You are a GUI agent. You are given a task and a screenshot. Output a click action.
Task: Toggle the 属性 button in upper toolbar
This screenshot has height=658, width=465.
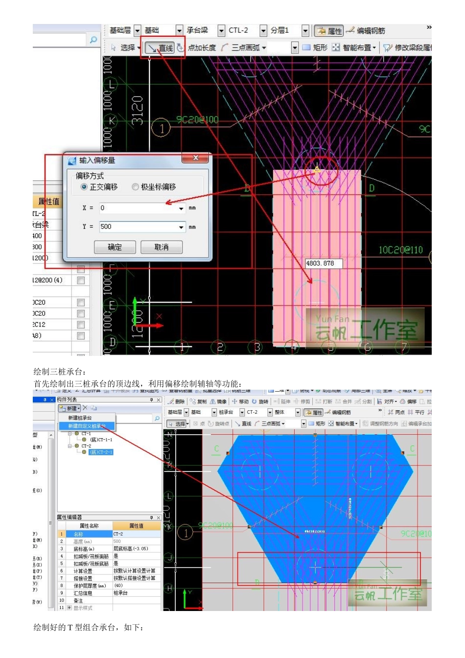point(329,31)
